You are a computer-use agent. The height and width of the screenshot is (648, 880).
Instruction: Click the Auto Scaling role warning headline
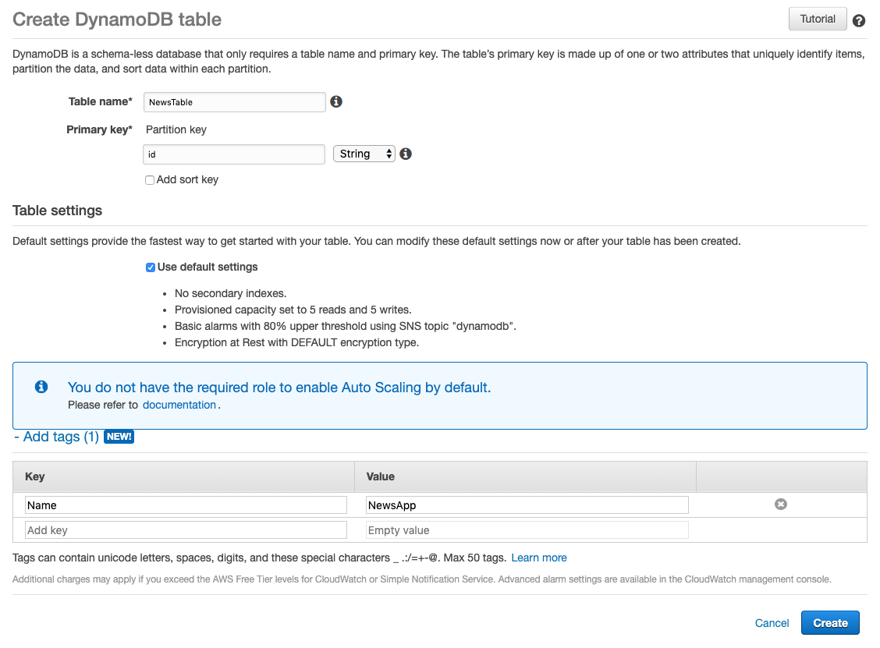coord(279,388)
